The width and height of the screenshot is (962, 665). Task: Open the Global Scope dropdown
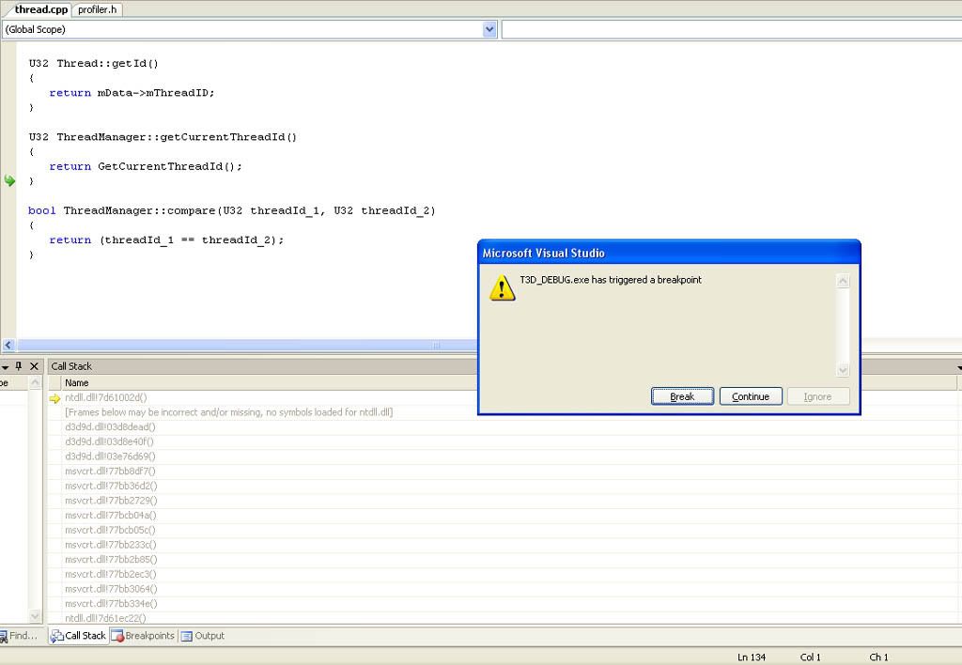pyautogui.click(x=489, y=29)
